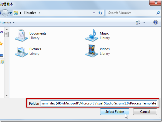Click the Select Folder button

coord(115,112)
